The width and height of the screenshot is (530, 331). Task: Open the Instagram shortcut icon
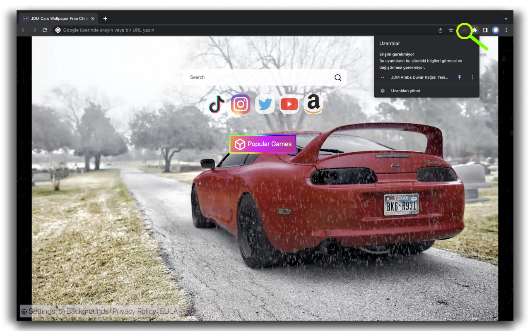[241, 104]
